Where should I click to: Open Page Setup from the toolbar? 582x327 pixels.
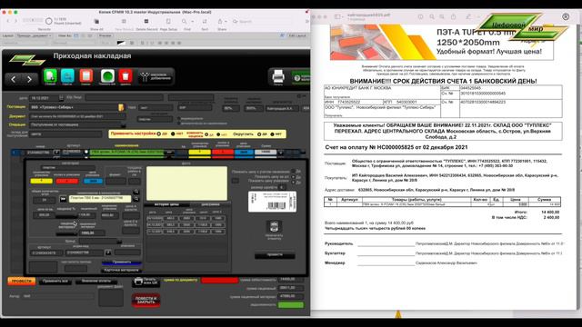point(168,22)
